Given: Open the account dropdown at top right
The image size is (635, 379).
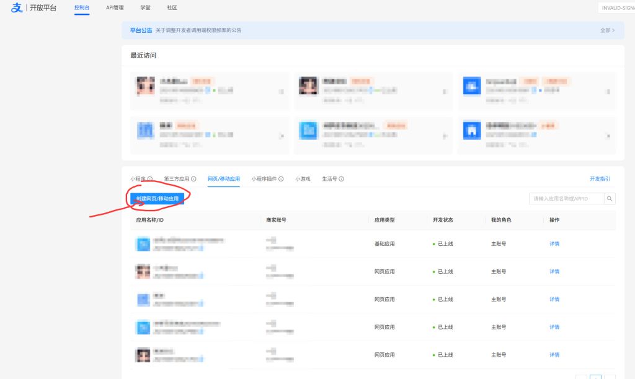Looking at the screenshot, I should 616,8.
